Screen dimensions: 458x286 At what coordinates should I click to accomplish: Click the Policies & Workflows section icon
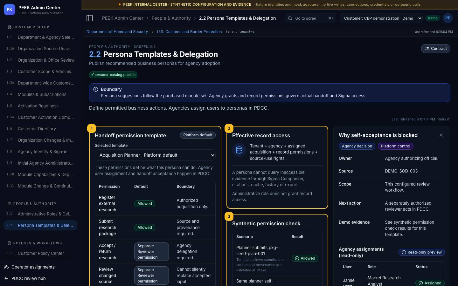pos(10,243)
